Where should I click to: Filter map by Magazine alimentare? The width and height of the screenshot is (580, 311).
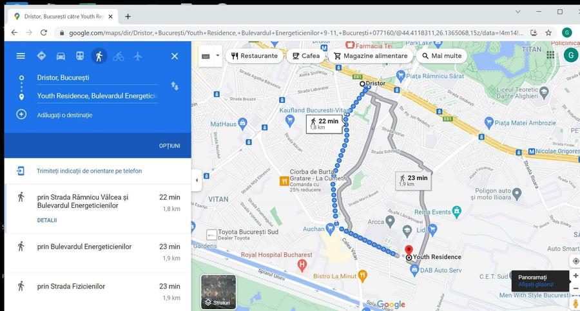371,56
